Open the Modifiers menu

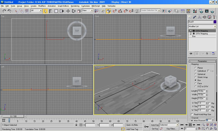[x=42, y=6]
